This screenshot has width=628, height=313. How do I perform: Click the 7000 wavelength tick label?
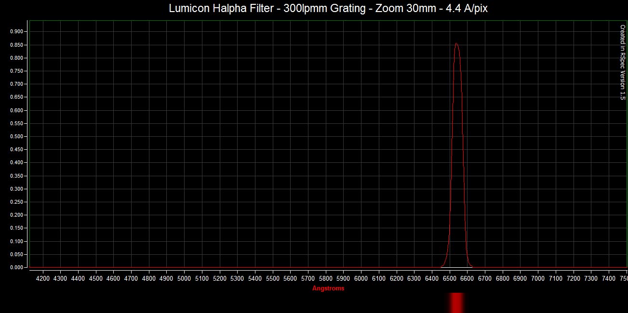point(538,278)
